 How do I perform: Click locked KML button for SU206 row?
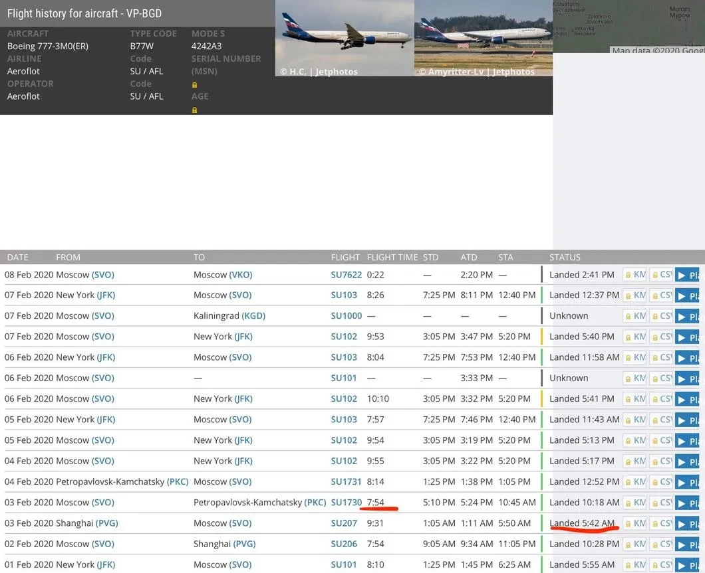(x=634, y=544)
